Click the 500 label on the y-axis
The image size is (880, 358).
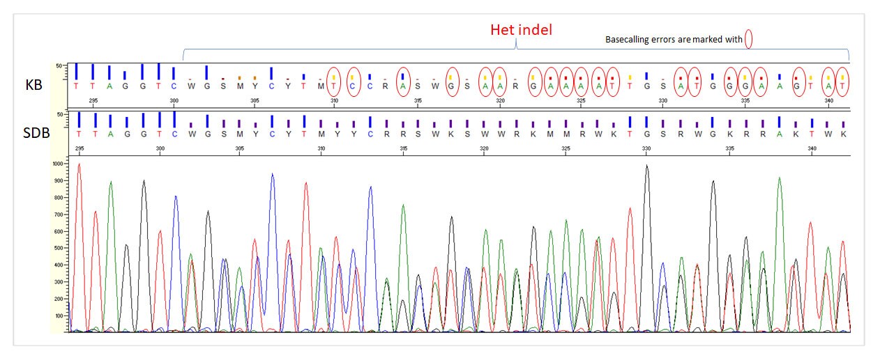click(59, 248)
